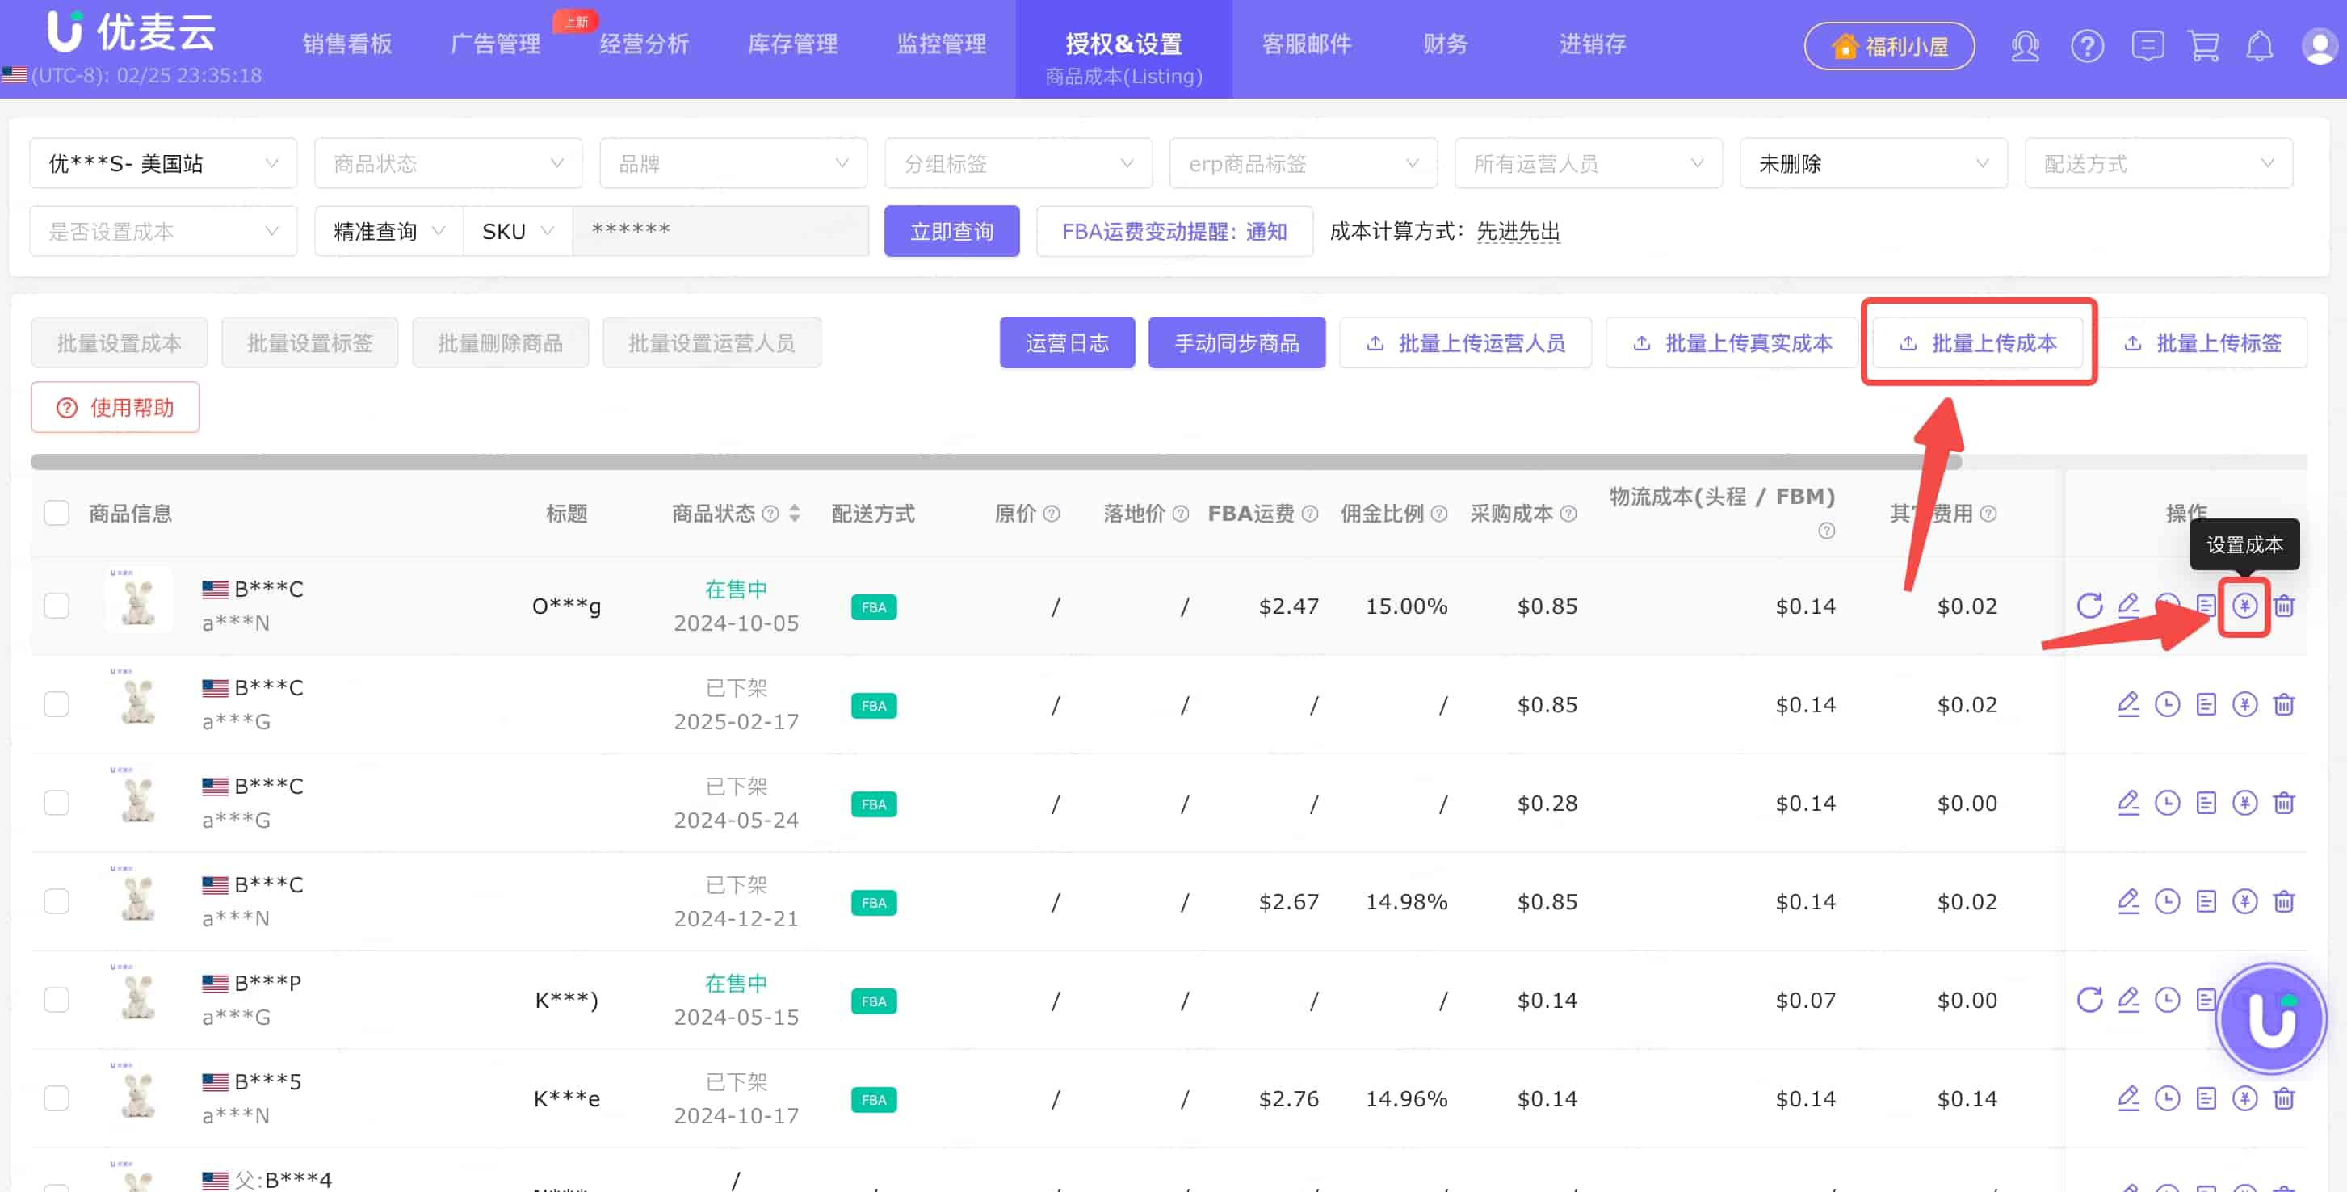
Task: Open the help question-mark icon in header
Action: point(2086,45)
